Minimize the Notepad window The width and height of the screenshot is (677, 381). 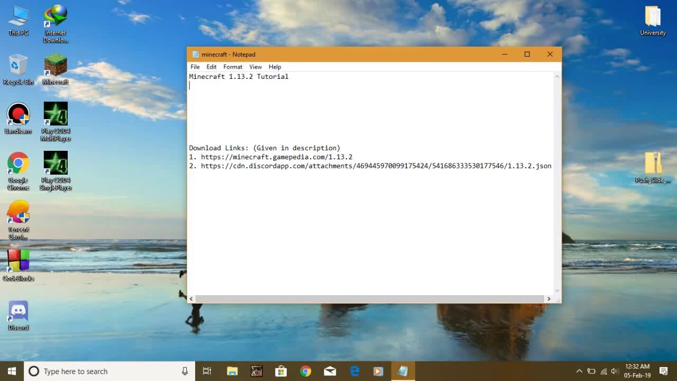[505, 54]
